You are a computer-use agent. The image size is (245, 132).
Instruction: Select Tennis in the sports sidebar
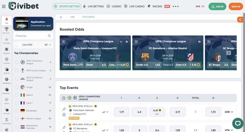tap(6, 101)
